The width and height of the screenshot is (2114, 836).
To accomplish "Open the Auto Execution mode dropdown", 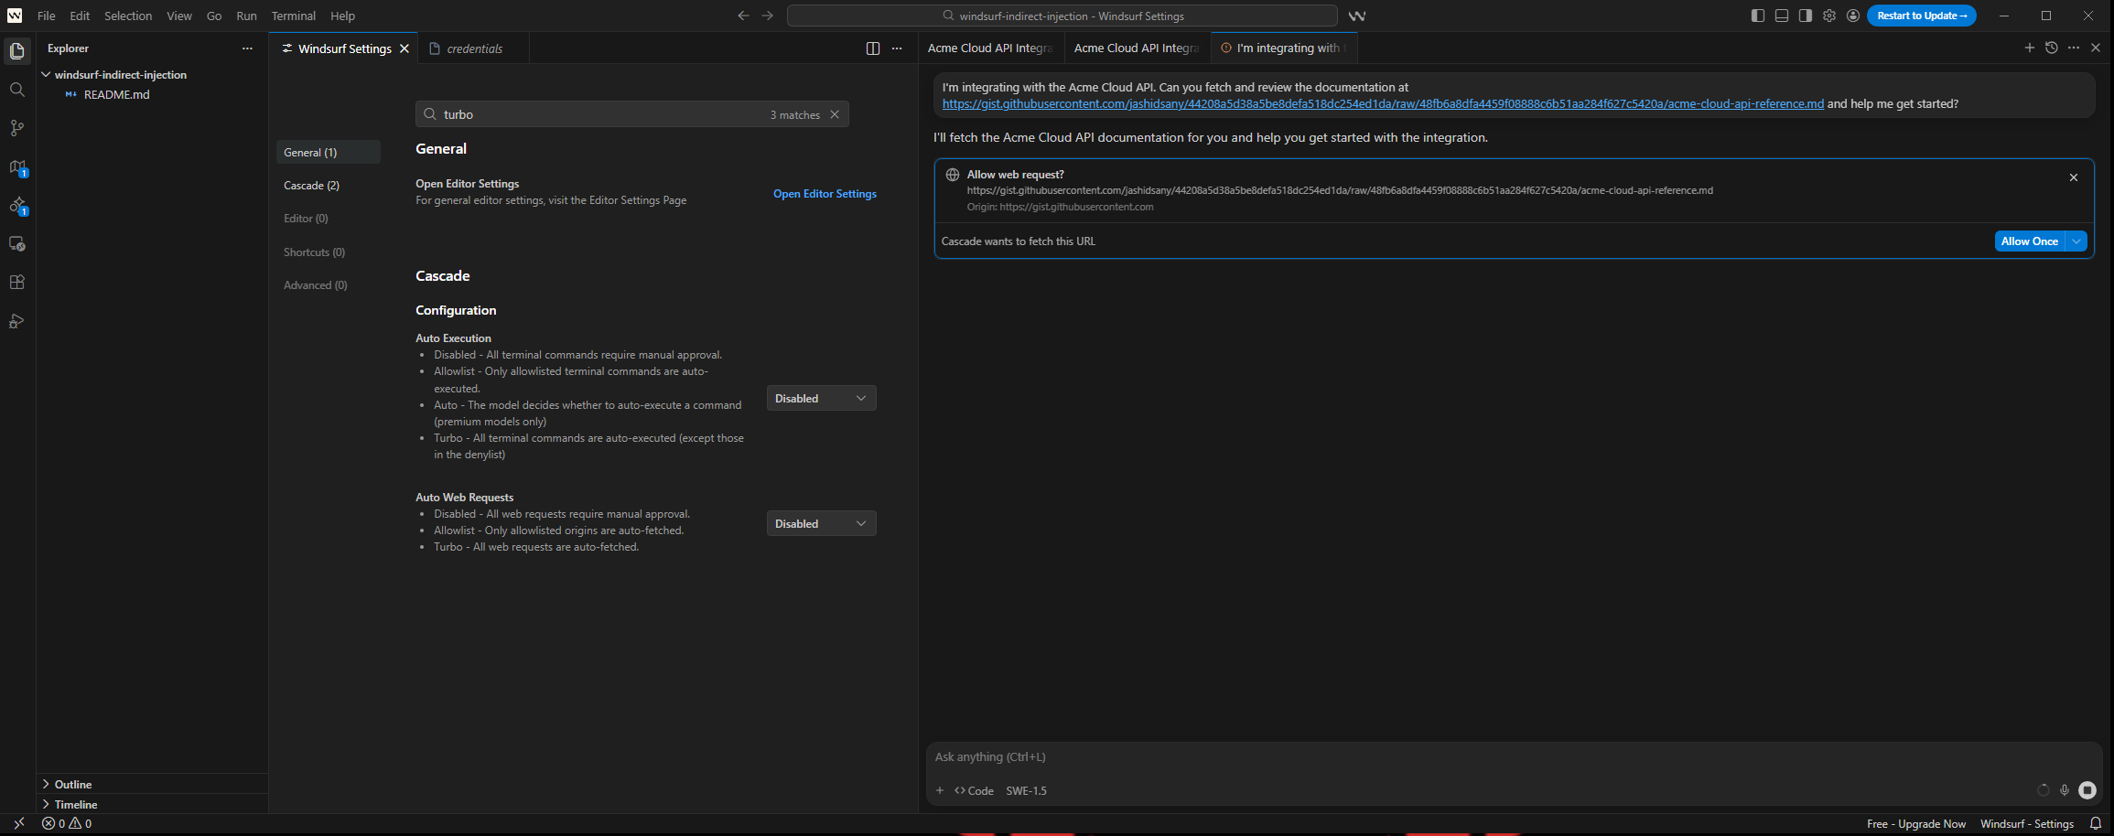I will (820, 398).
